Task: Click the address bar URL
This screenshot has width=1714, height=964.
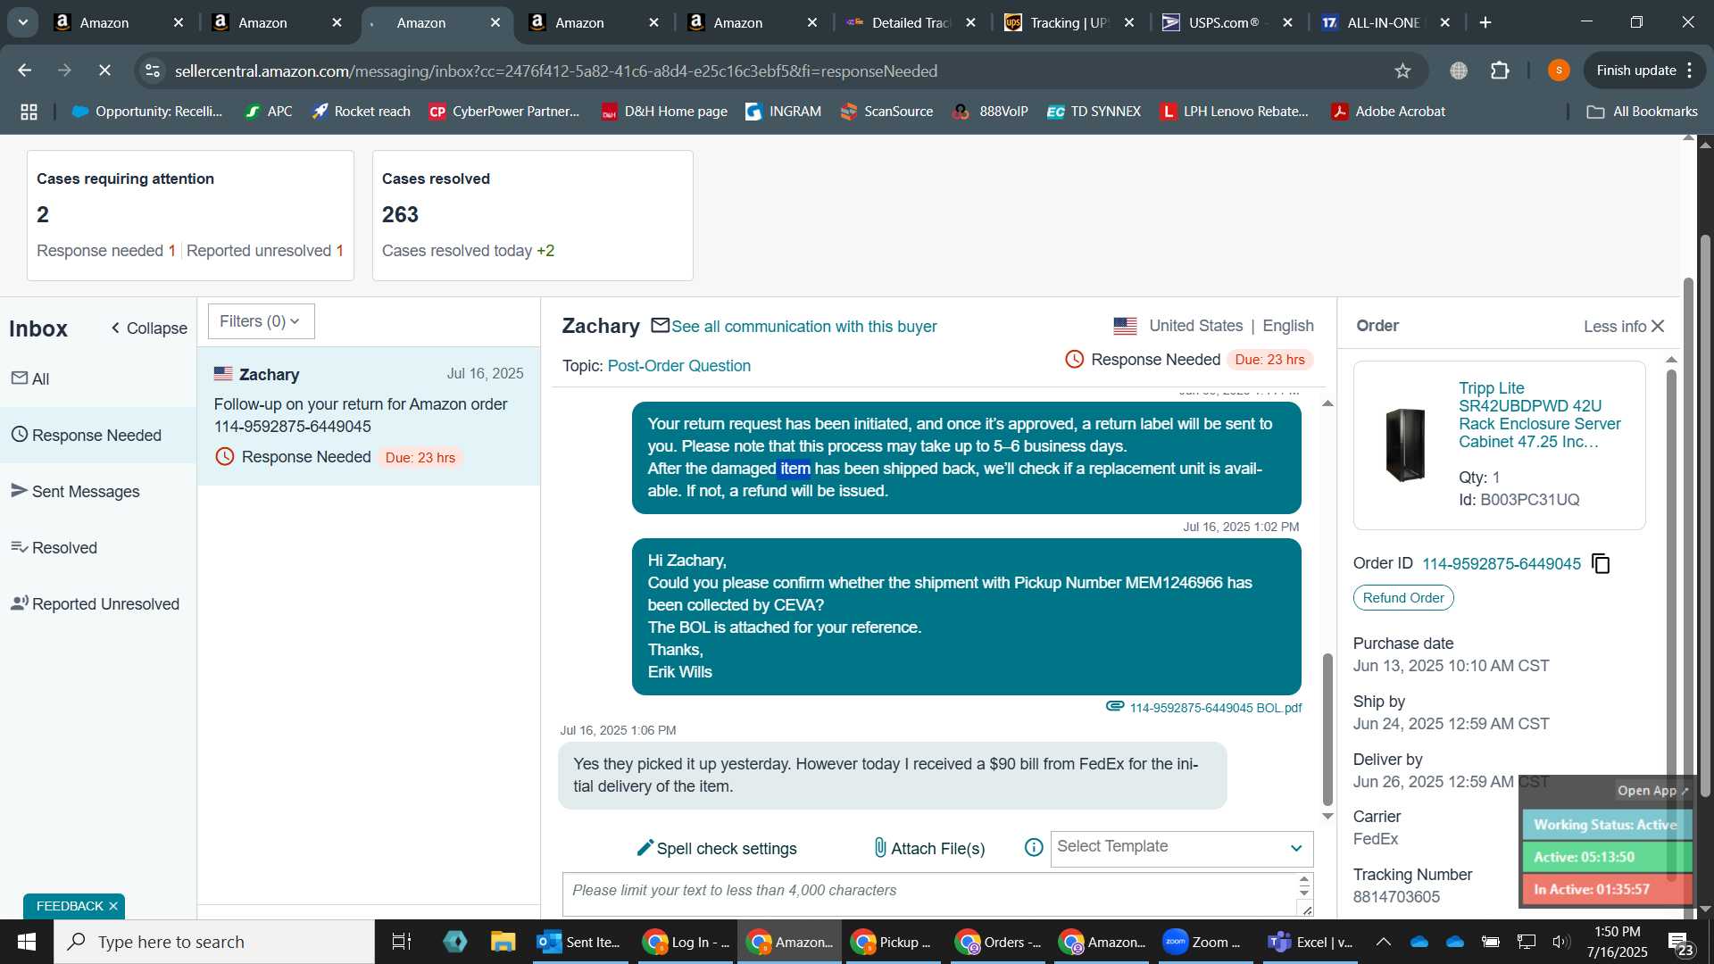Action: click(x=555, y=71)
